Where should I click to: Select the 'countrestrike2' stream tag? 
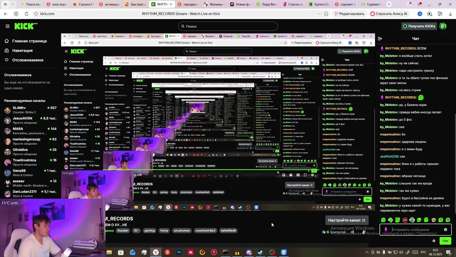pyautogui.click(x=206, y=231)
